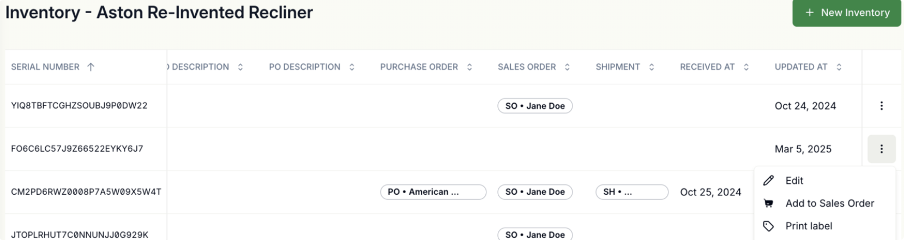Toggle sort on Updated At column

[x=839, y=67]
